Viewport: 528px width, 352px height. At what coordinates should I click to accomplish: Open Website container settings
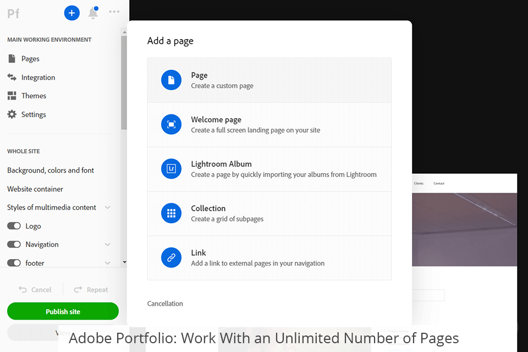pos(35,189)
